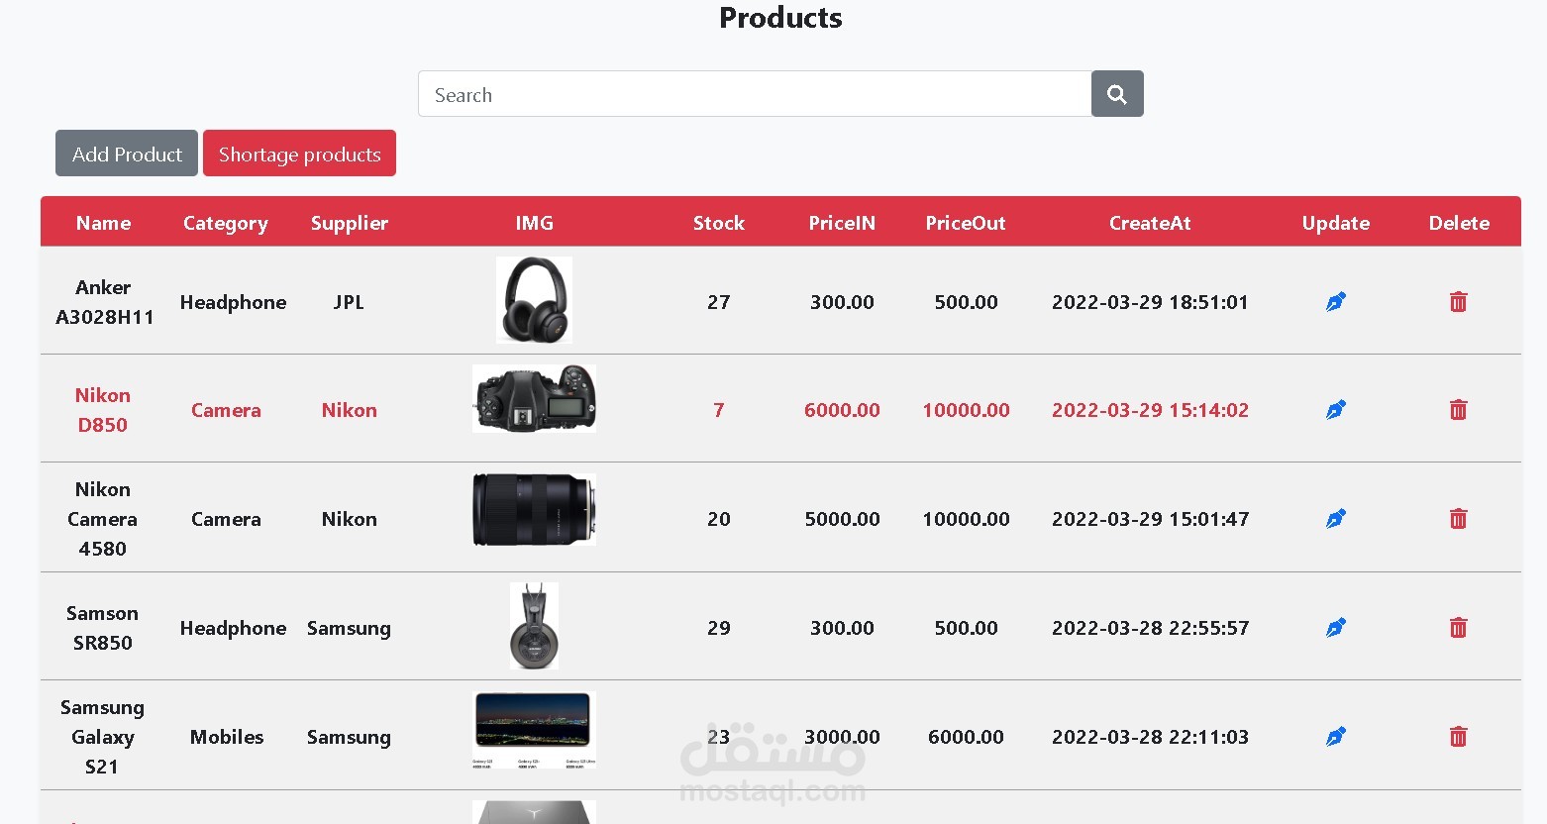Click the Mobiles category cell
Image resolution: width=1547 pixels, height=824 pixels.
[227, 737]
